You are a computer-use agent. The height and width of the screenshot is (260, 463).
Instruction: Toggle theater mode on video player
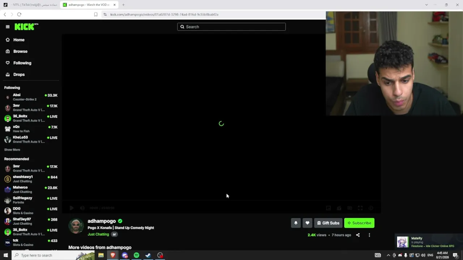pos(350,208)
